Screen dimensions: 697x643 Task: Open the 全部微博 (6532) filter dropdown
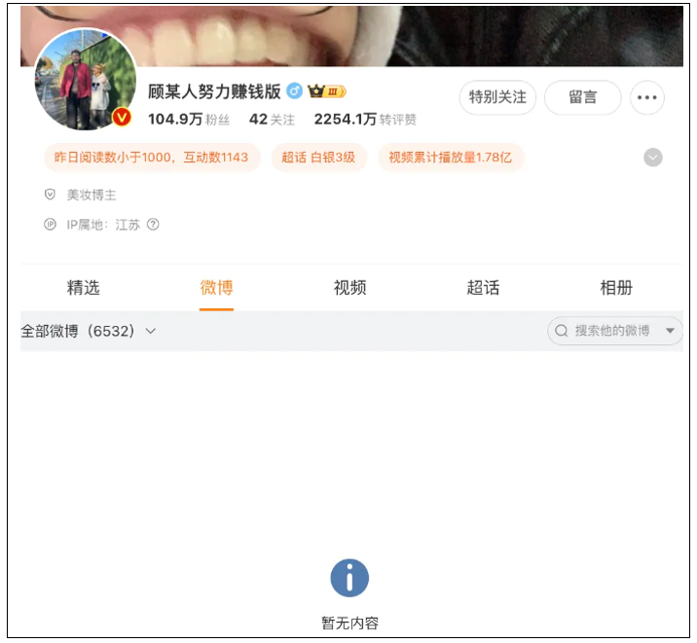point(89,331)
